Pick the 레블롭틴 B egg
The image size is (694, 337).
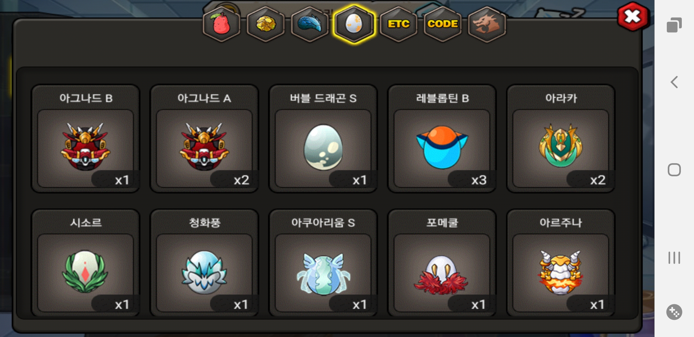(442, 139)
